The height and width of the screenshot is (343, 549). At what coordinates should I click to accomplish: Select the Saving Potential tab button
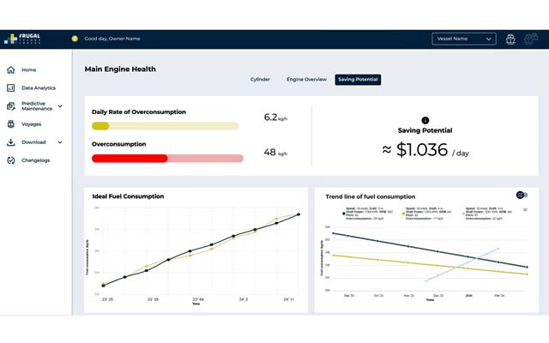[358, 79]
